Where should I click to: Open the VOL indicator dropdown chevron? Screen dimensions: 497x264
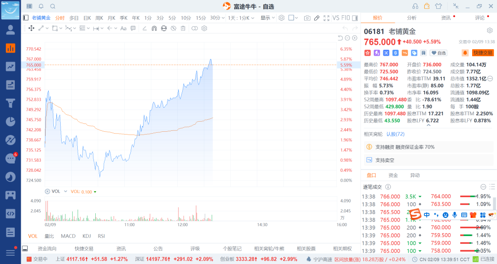(x=66, y=191)
